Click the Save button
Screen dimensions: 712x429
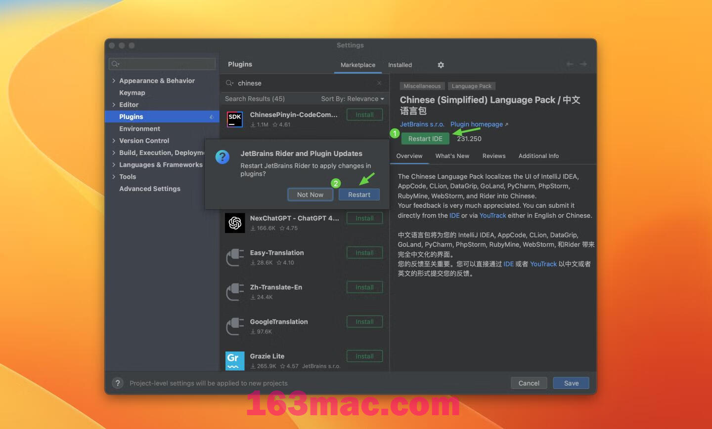click(x=571, y=383)
